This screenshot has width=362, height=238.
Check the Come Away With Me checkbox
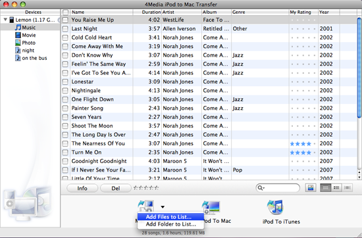tap(65, 46)
